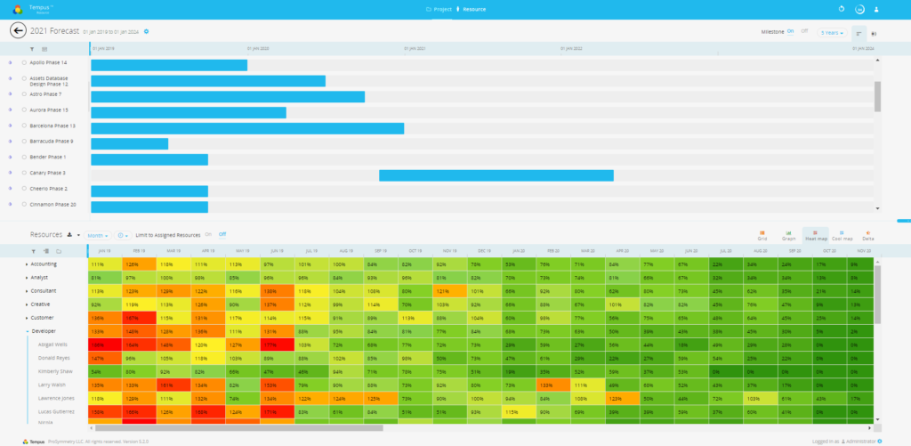The height and width of the screenshot is (446, 911).
Task: Click the resource list filter funnel icon
Action: pyautogui.click(x=32, y=251)
